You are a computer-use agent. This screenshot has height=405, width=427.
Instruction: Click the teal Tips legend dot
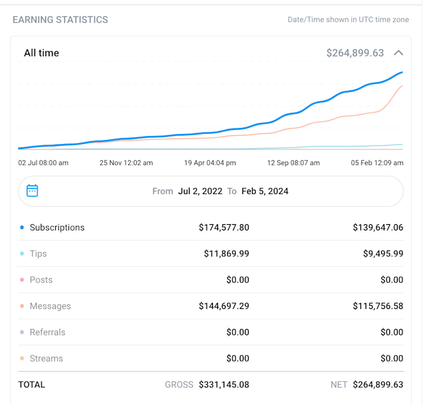point(23,254)
